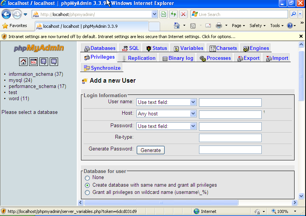Screen dimensions: 306x216
Task: Click the SQL documentation bubble icon
Action: 54,61
